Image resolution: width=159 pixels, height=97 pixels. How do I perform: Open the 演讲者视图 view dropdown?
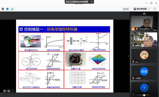(142, 9)
